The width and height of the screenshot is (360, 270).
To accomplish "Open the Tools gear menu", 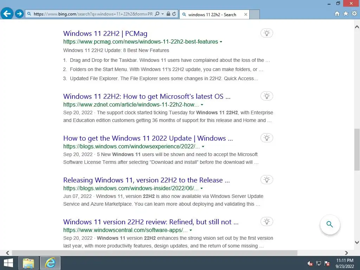I will tap(354, 14).
